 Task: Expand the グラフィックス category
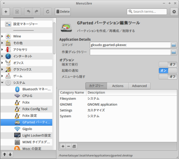click(x=2, y=69)
